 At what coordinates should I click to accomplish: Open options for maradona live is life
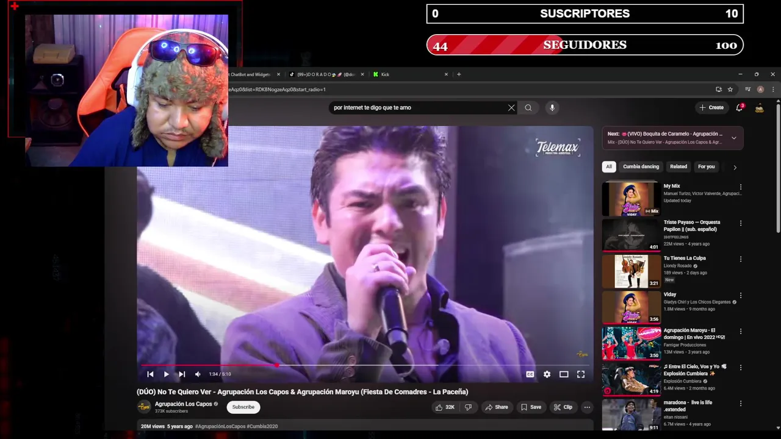(741, 404)
